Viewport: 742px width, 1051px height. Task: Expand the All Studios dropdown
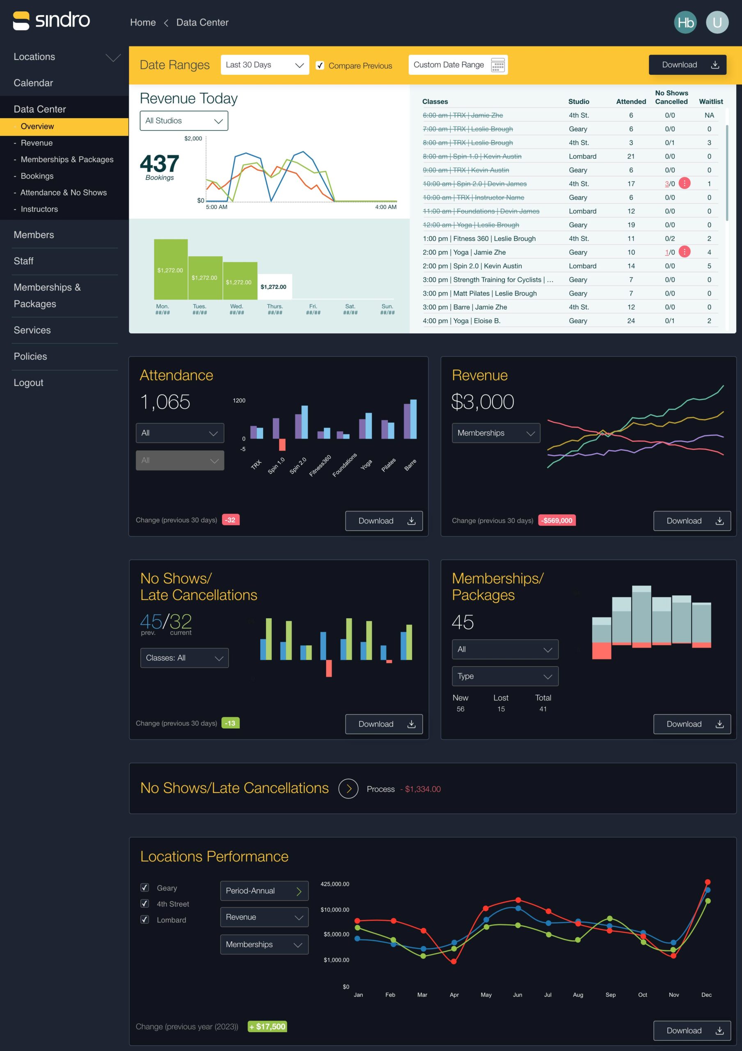(x=183, y=121)
